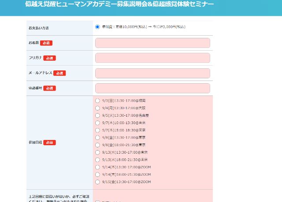Screen dimensions: 282x202
Task: Select 9/5(火) 13:30-17:00 名古屋 session
Action: coord(97,115)
